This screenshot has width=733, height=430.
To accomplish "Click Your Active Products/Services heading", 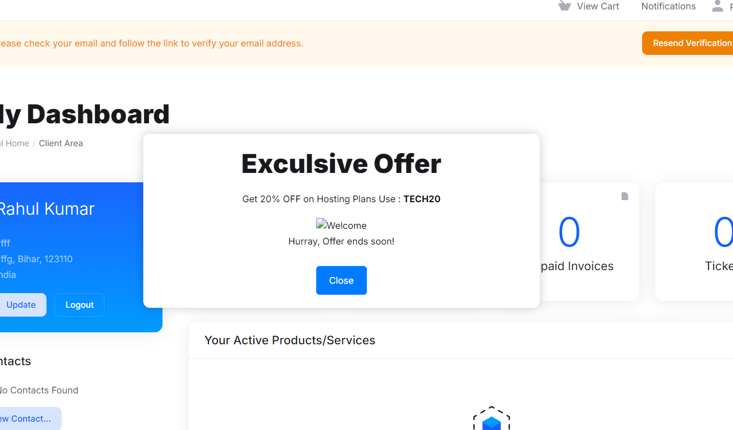I will [290, 340].
